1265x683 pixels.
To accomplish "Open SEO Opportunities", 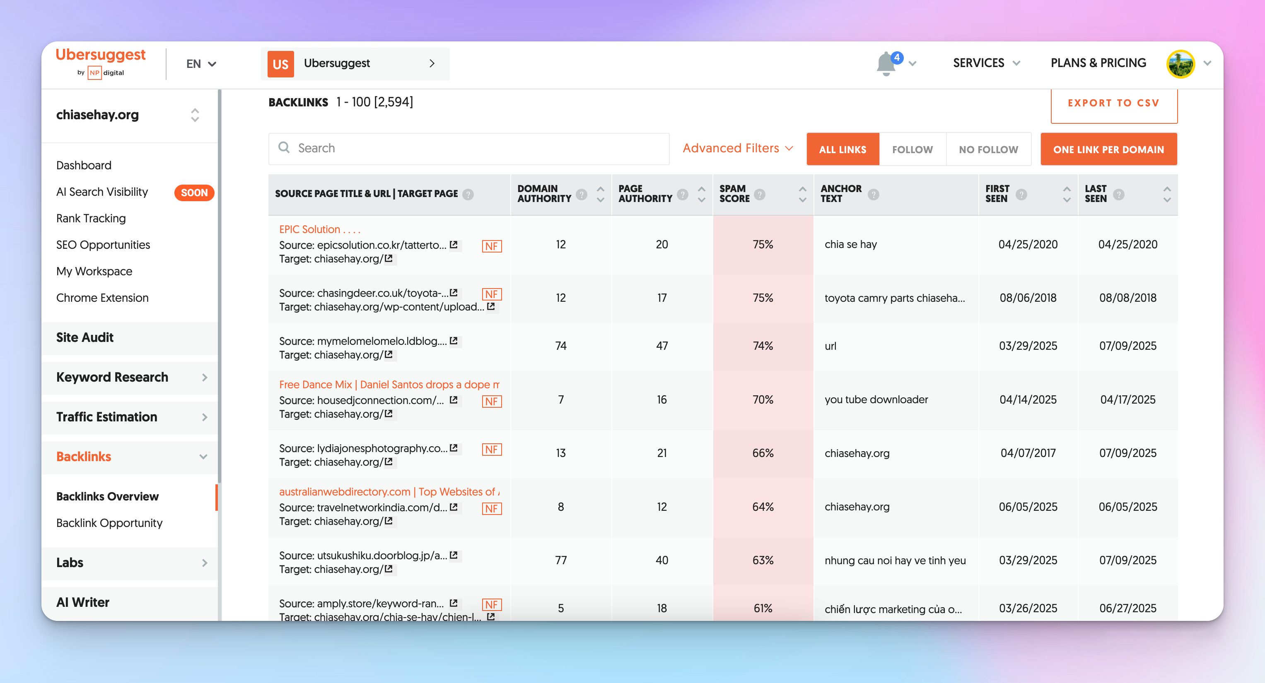I will click(x=103, y=245).
